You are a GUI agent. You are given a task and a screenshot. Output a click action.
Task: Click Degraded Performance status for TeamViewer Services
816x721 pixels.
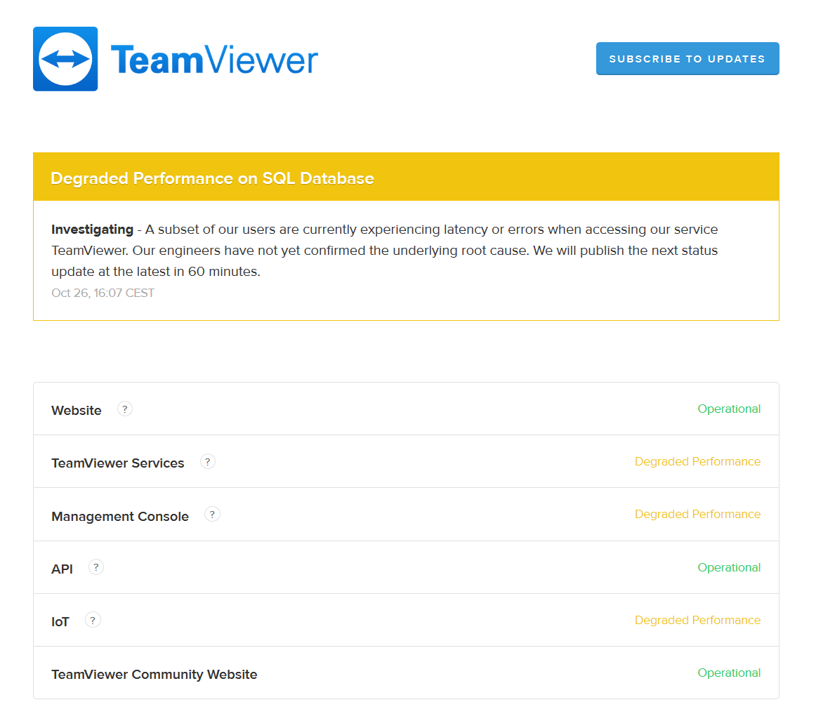(697, 461)
